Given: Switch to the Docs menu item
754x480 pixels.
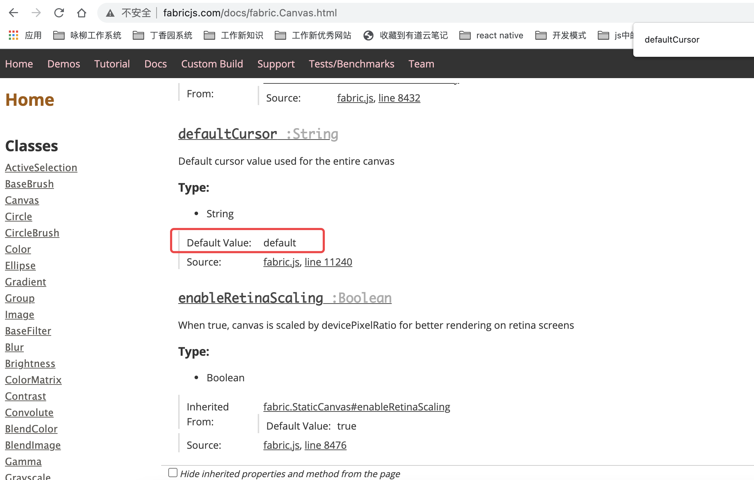Looking at the screenshot, I should tap(155, 64).
